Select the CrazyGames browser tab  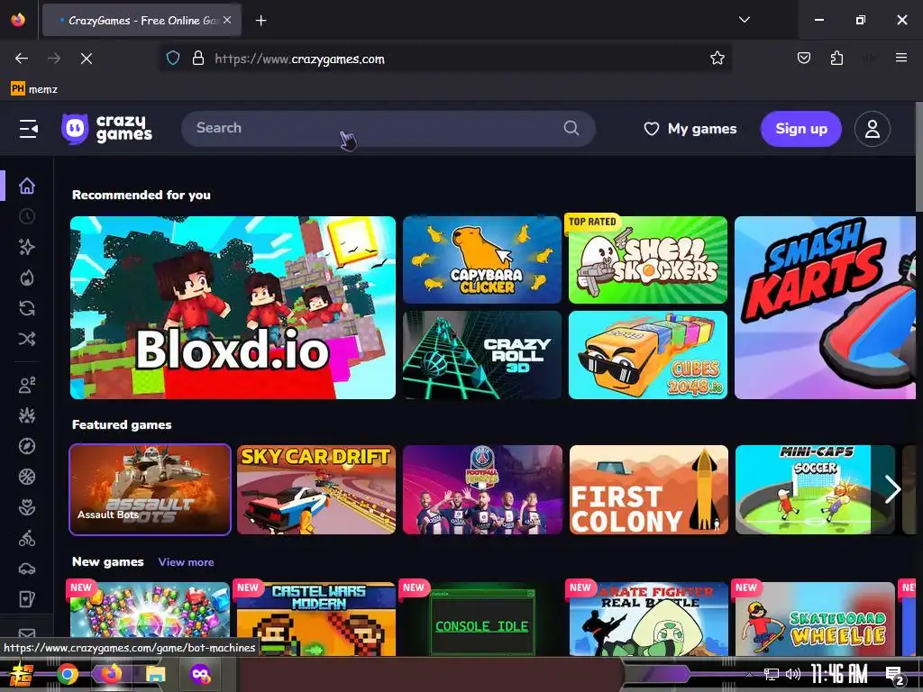pos(142,21)
